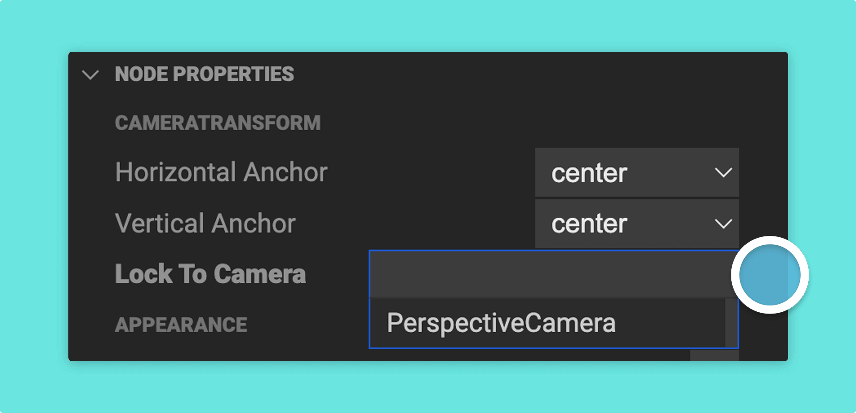Viewport: 856px width, 413px height.
Task: Click the right end of the Lock To Camera field
Action: coord(715,274)
